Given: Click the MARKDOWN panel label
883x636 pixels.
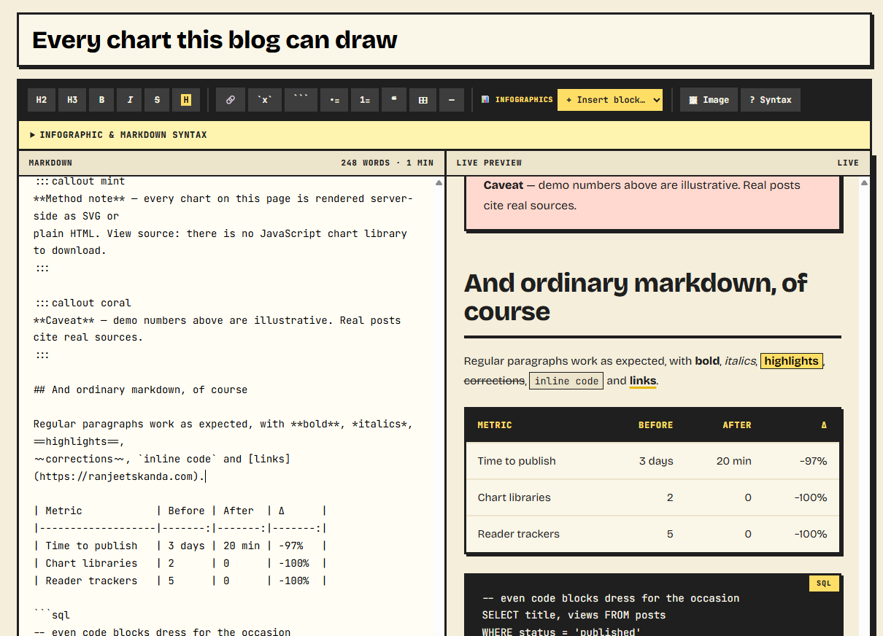Looking at the screenshot, I should coord(50,163).
